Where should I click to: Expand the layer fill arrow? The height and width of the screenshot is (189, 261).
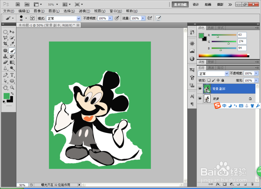pos(256,81)
